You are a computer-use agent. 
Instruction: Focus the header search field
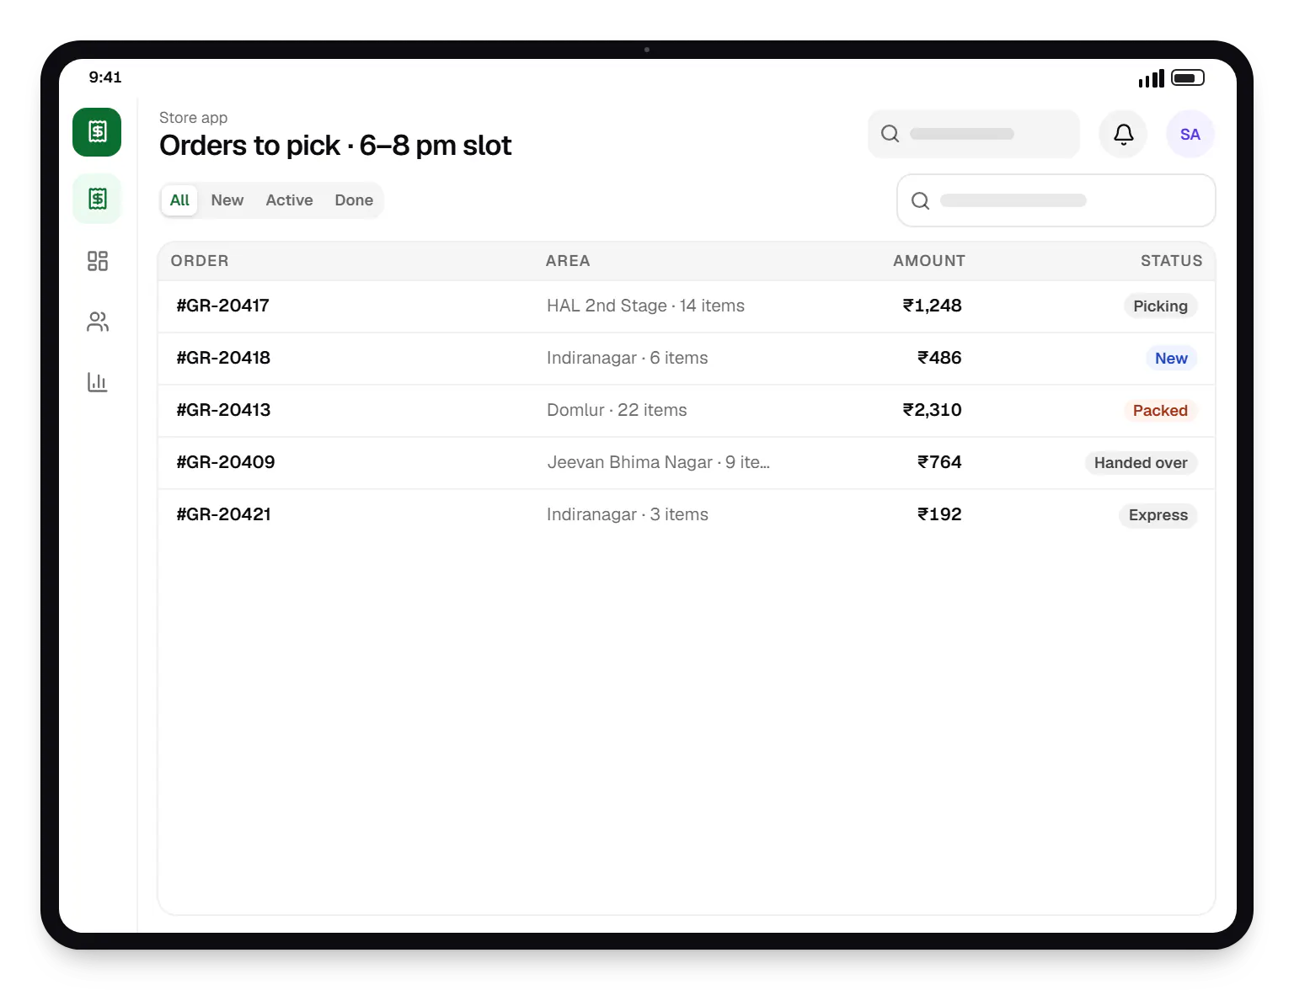(x=974, y=134)
